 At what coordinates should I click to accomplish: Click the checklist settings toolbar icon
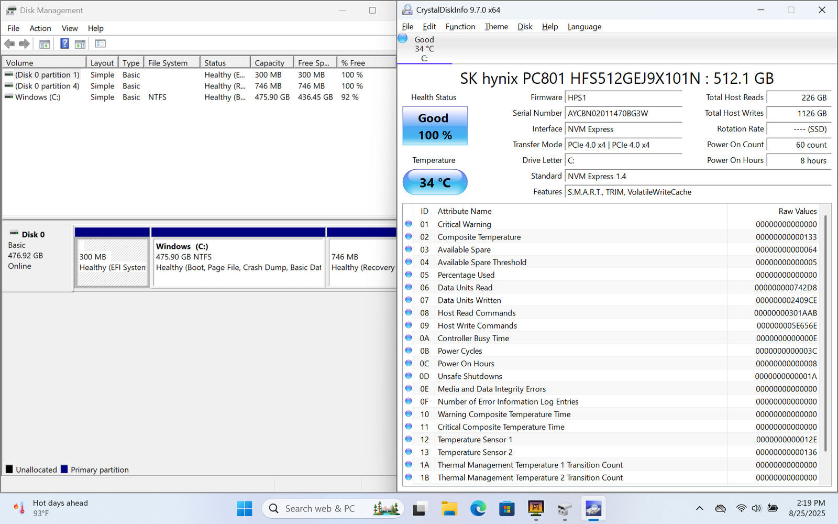pyautogui.click(x=100, y=44)
